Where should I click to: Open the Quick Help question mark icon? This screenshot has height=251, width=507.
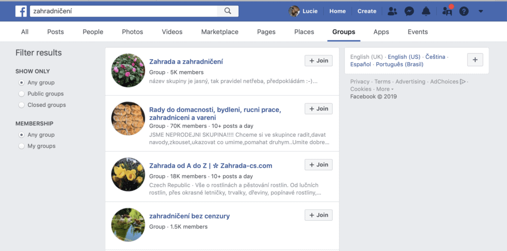[463, 11]
